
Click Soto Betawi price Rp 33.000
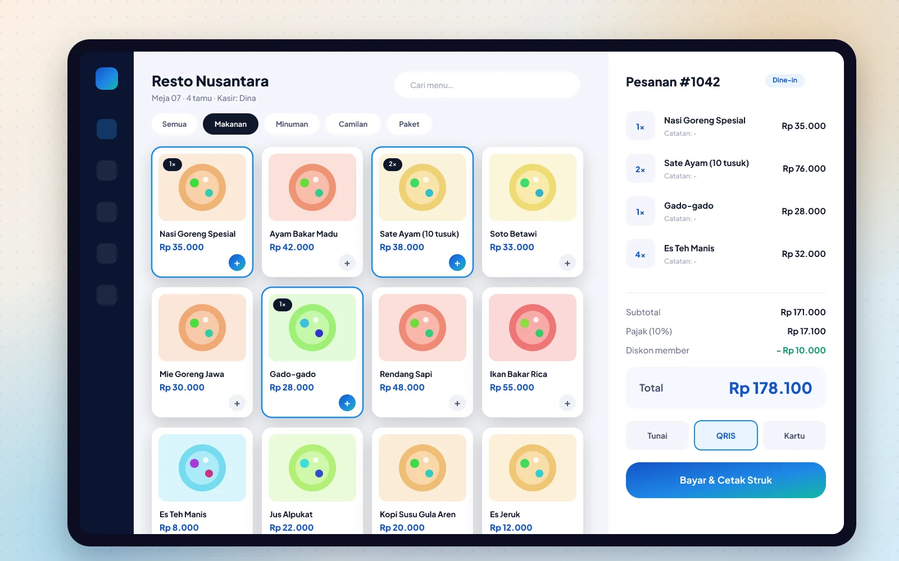(512, 247)
